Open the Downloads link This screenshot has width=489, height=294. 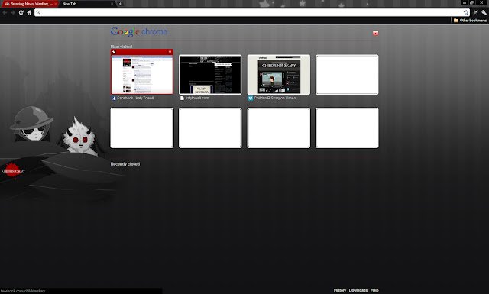(x=358, y=290)
